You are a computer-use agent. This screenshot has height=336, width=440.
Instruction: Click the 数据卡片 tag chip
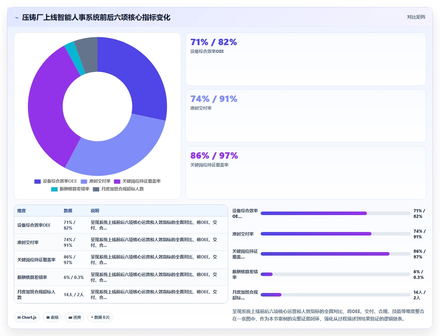pos(100,317)
